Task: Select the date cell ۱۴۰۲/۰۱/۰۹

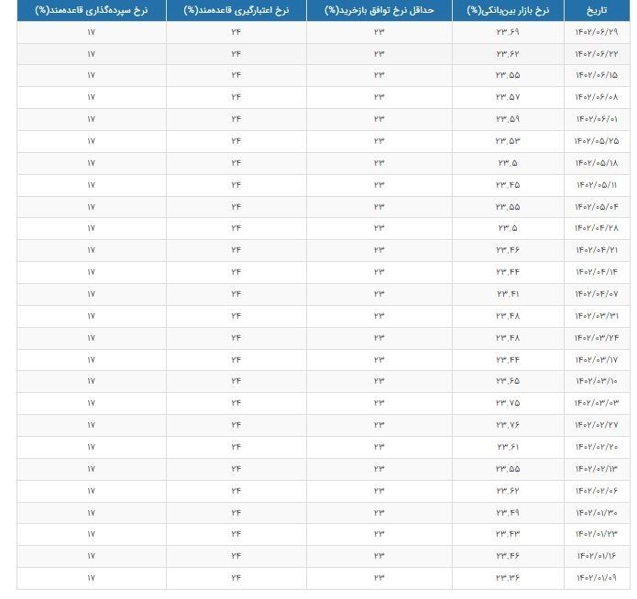Action: pyautogui.click(x=597, y=577)
